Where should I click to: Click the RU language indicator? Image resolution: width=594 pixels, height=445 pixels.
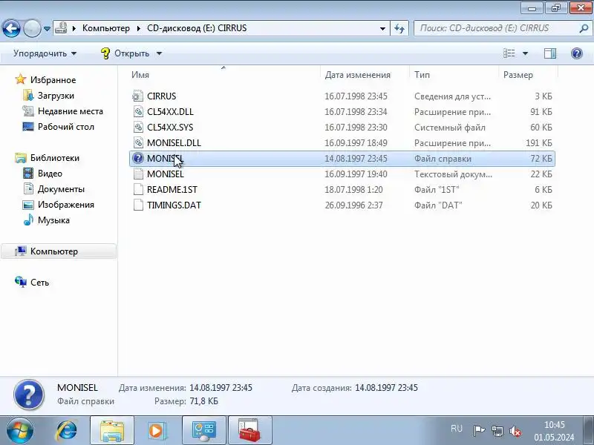[x=457, y=429]
